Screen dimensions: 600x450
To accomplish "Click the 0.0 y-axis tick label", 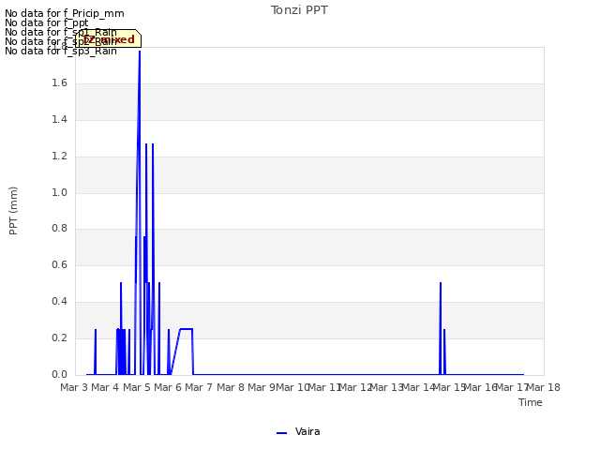I will 60,374.
